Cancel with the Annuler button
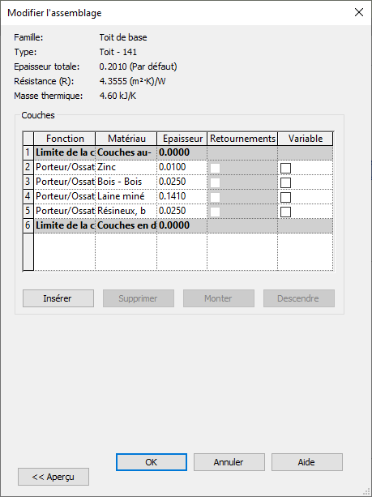 click(229, 462)
